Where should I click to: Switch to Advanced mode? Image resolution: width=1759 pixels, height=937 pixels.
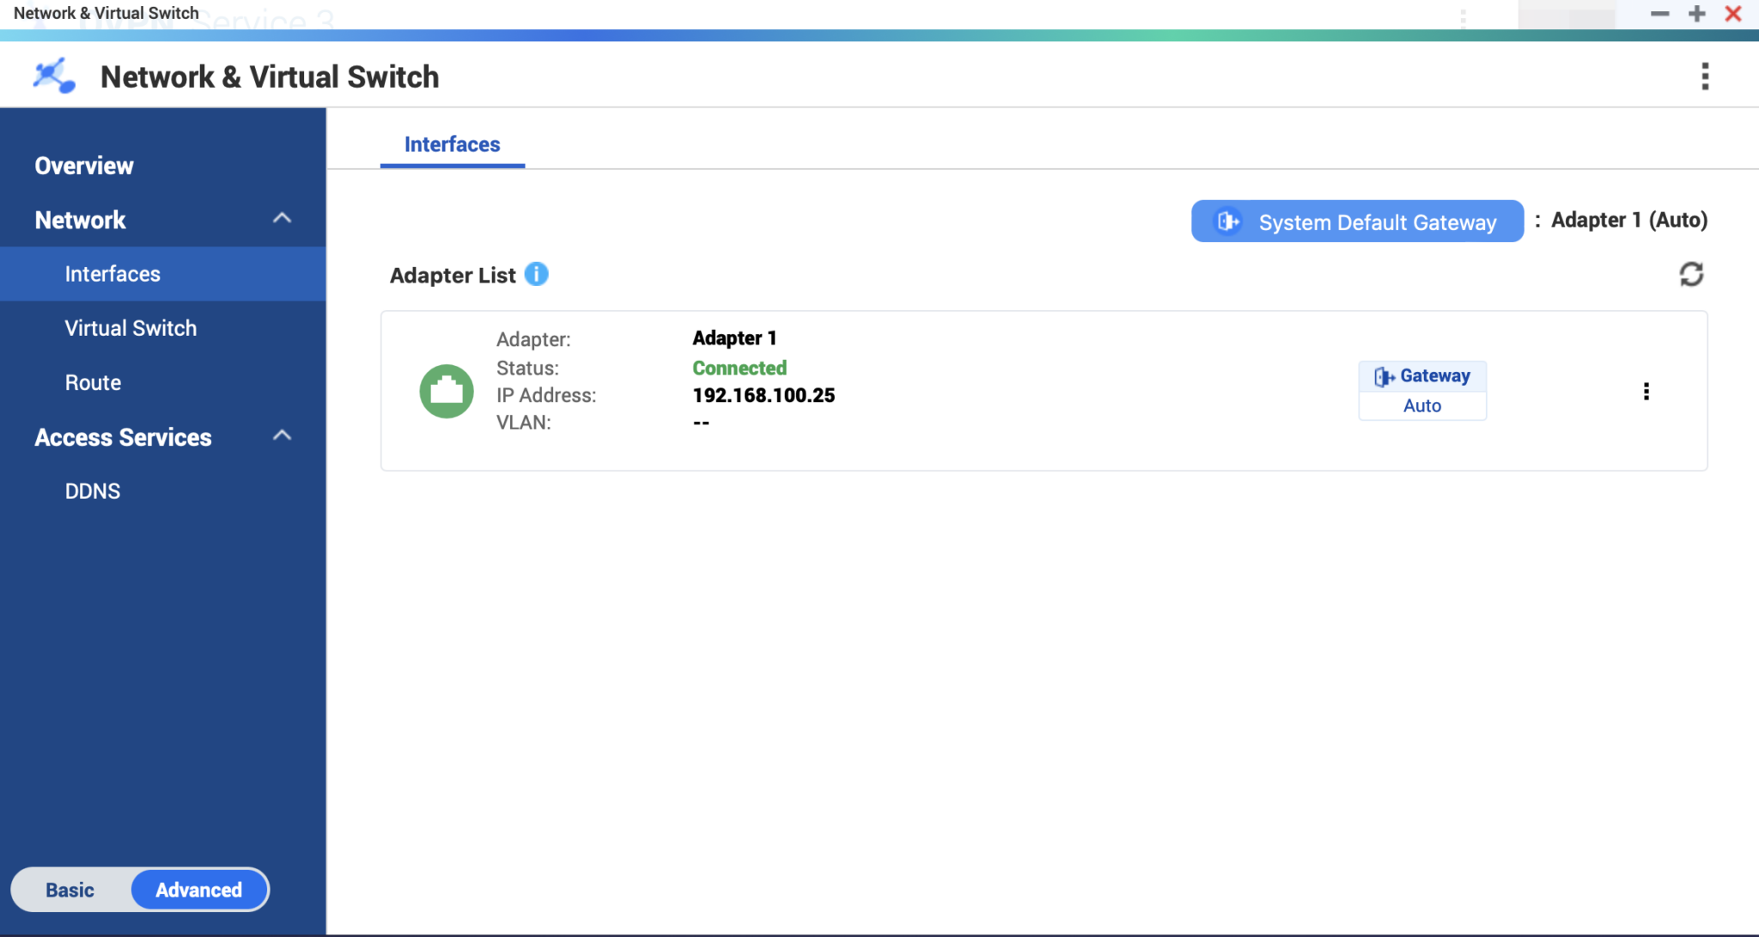(x=198, y=890)
